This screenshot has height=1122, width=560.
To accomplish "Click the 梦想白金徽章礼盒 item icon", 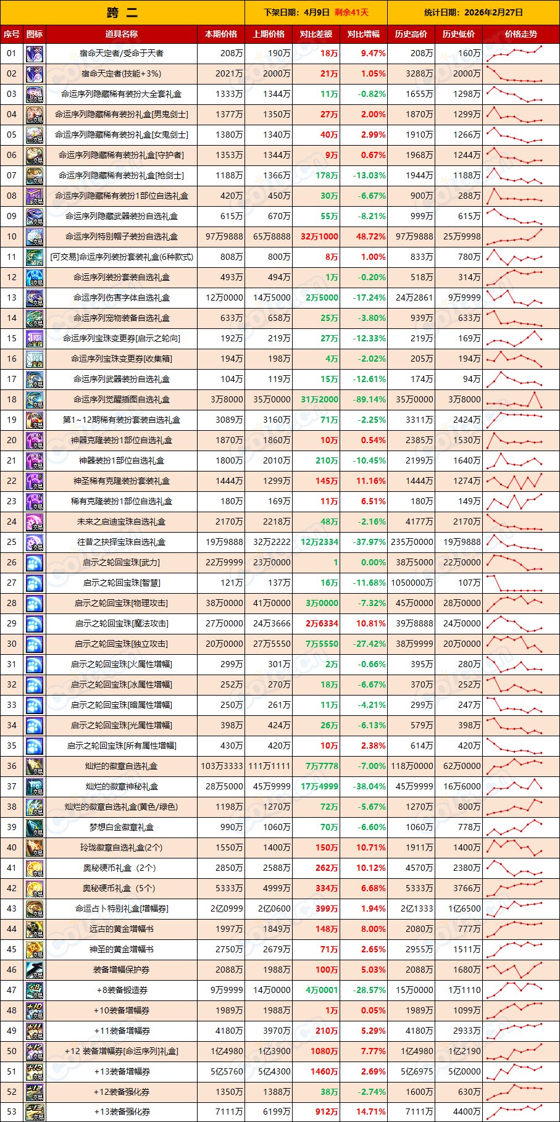I will click(35, 828).
